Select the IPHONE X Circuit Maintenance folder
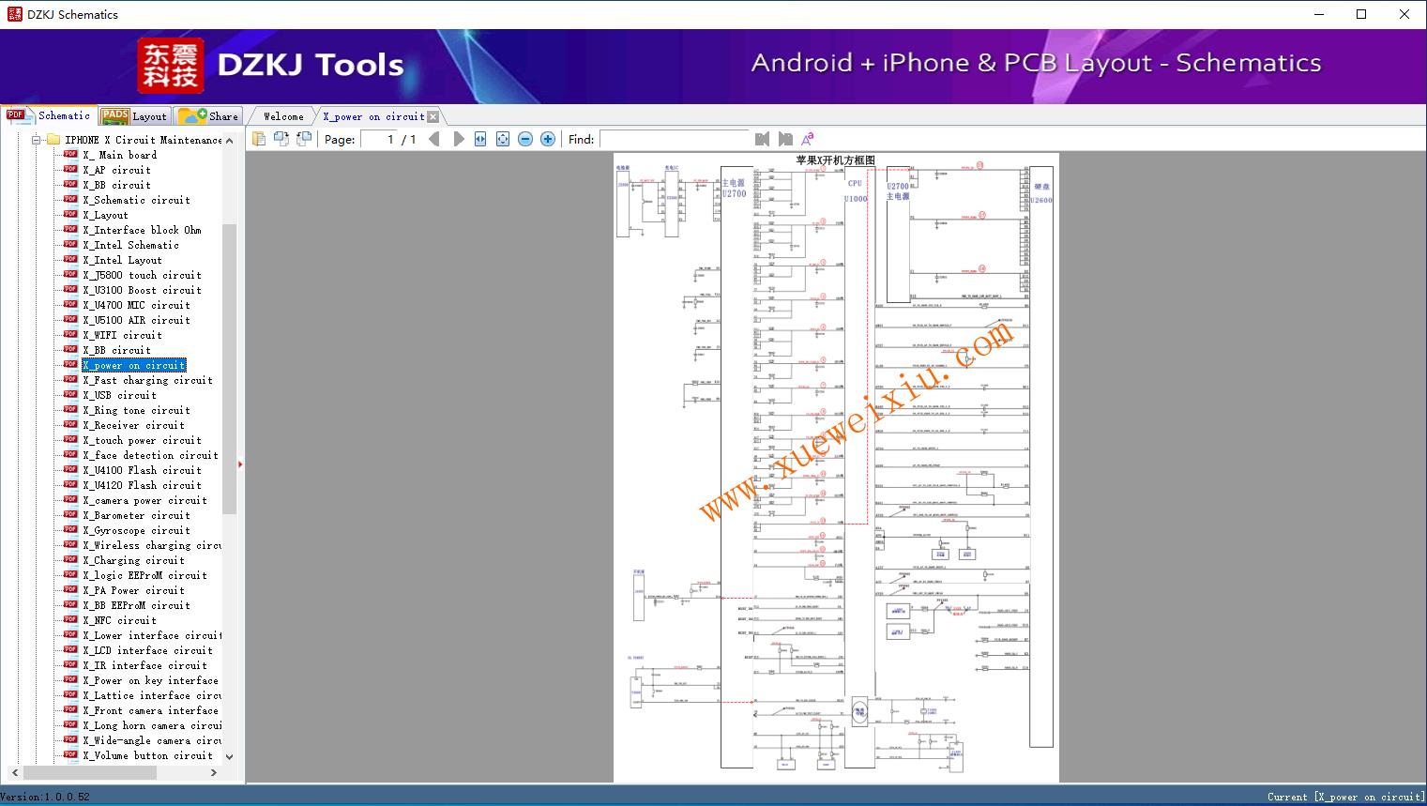Image resolution: width=1427 pixels, height=806 pixels. [144, 140]
